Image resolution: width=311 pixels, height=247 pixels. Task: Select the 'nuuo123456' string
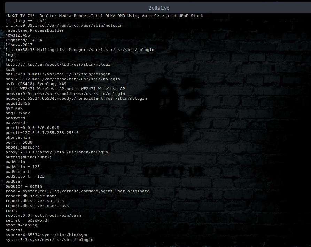[18, 103]
